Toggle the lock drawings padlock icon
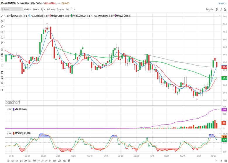 pos(2,55)
